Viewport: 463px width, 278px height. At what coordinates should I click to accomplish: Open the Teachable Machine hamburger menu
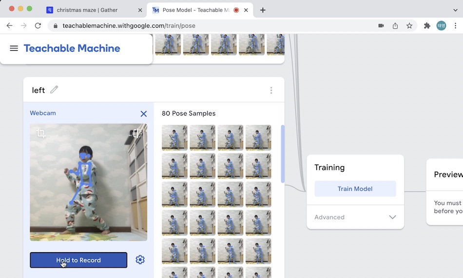[14, 48]
